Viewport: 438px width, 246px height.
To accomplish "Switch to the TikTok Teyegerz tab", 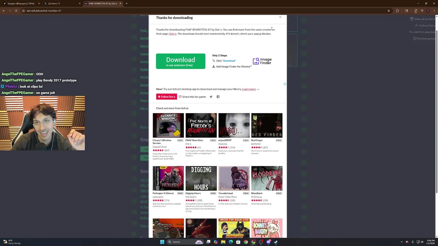I will pos(21,3).
